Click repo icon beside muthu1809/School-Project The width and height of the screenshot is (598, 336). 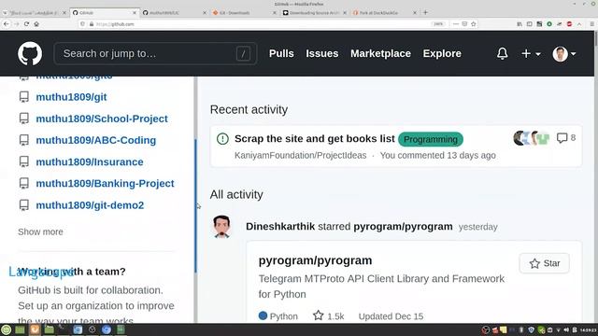coord(24,119)
